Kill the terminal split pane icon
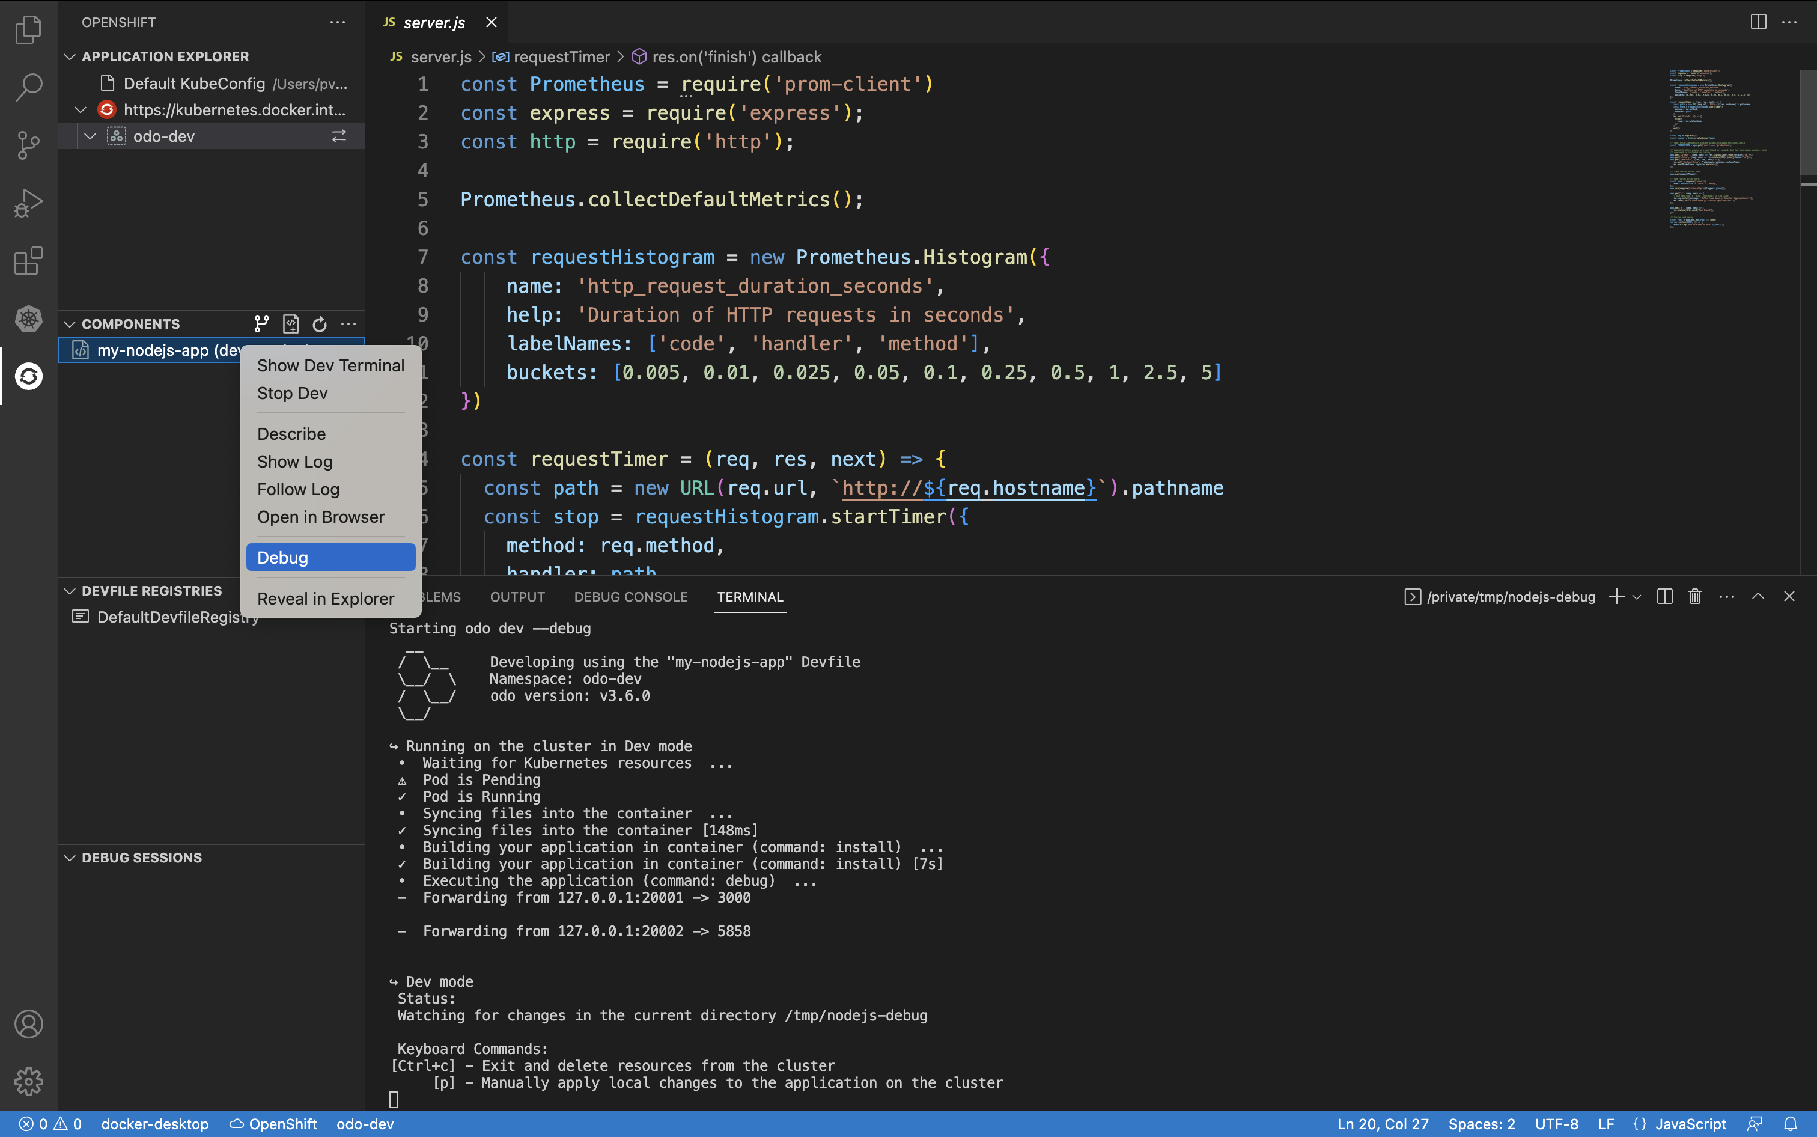This screenshot has height=1137, width=1817. [x=1664, y=596]
